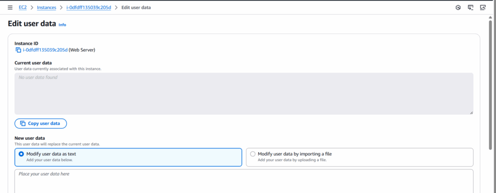
Task: Click the Copy user data button
Action: point(41,123)
